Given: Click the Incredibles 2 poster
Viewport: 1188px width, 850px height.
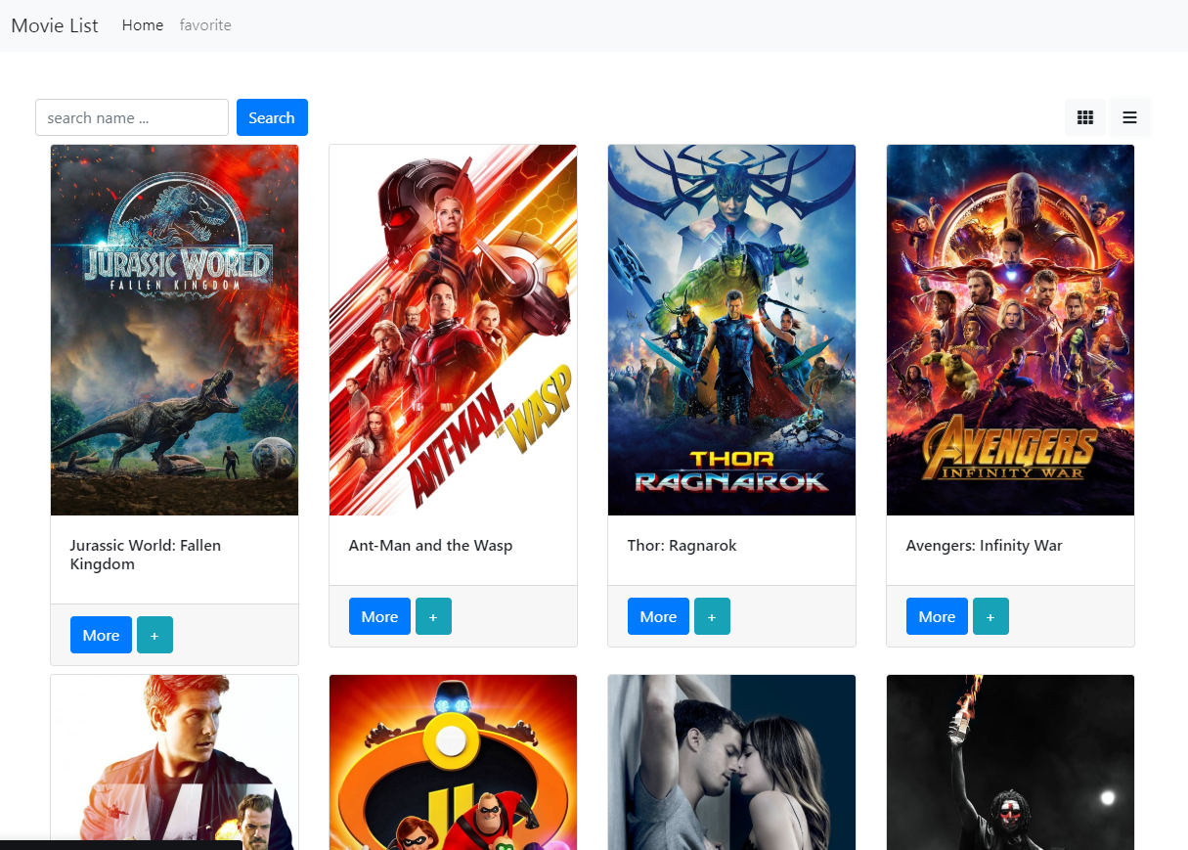Looking at the screenshot, I should pos(453,762).
